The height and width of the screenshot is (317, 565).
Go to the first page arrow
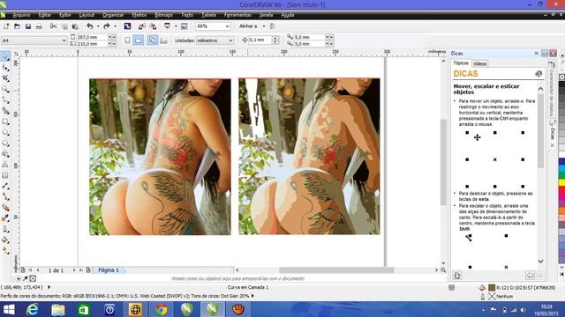(30, 270)
